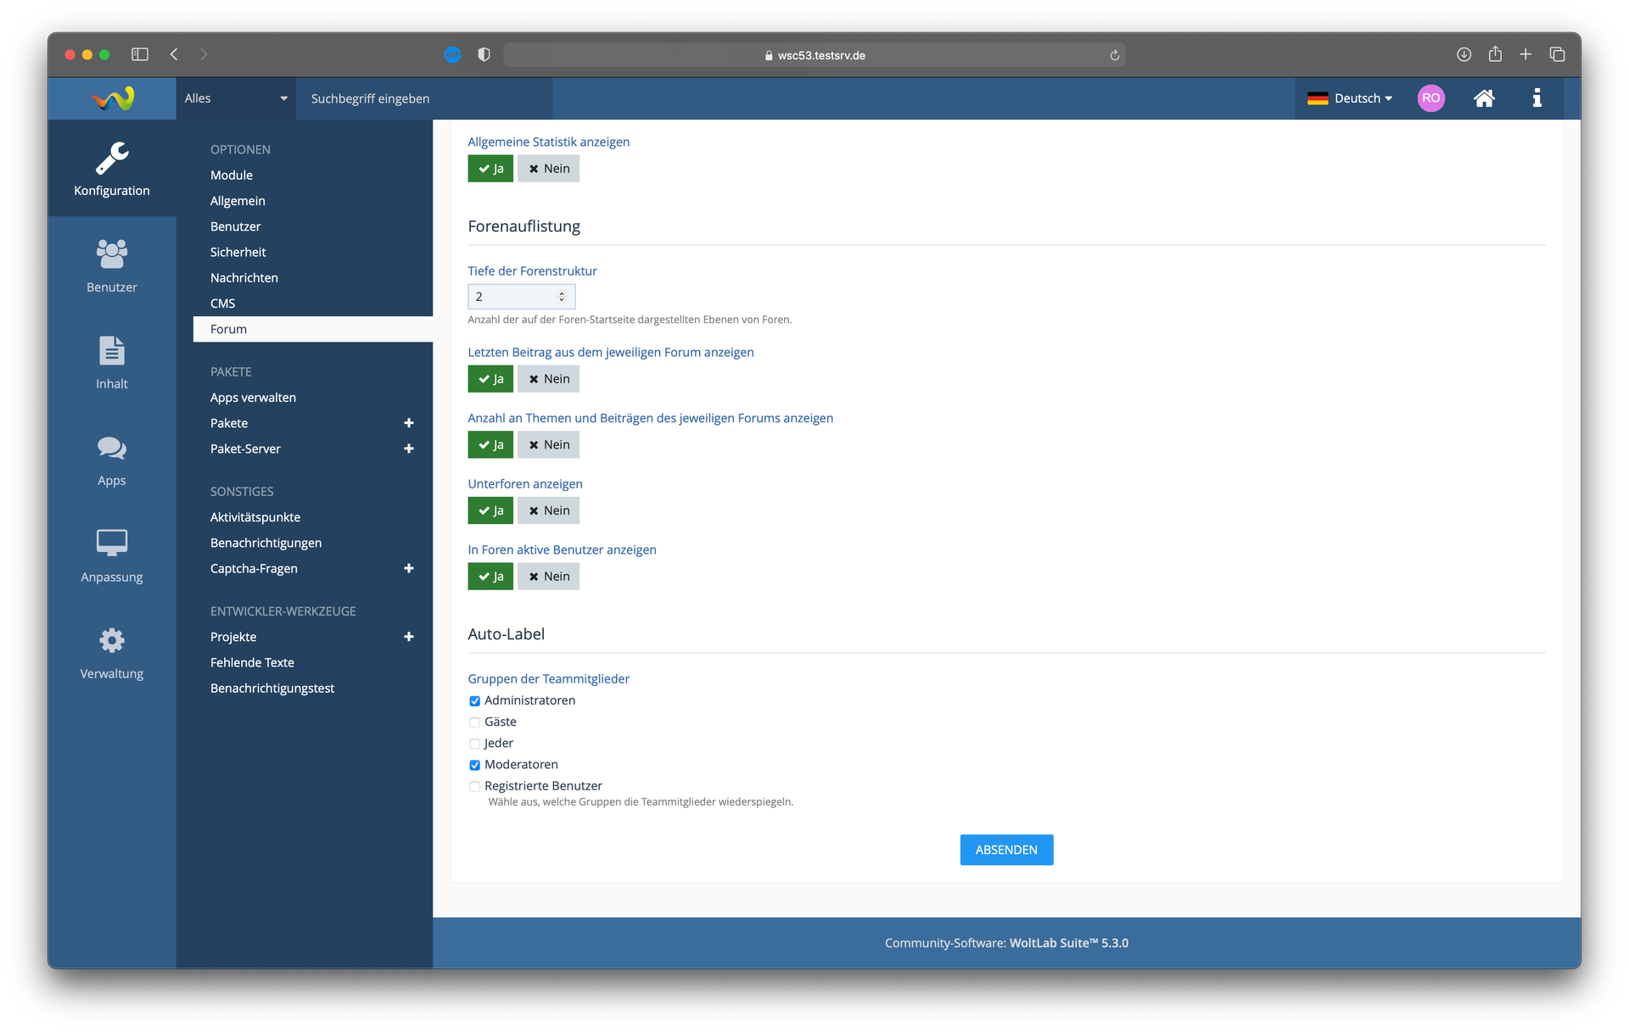
Task: Open the Anpassung monitor icon section
Action: click(111, 555)
